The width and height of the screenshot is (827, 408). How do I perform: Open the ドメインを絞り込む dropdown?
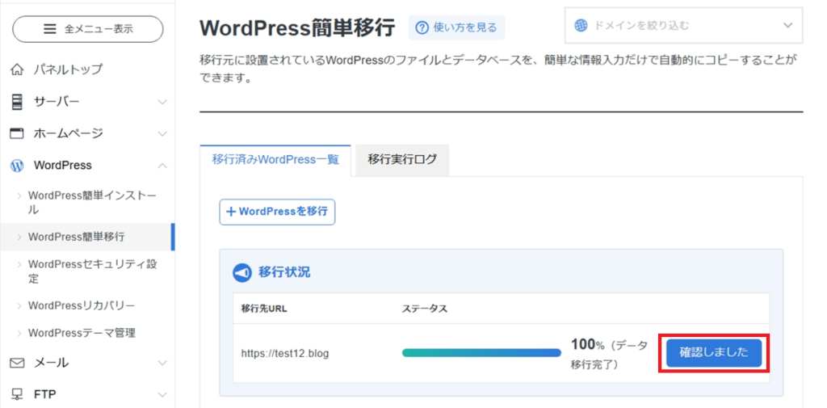[x=683, y=25]
